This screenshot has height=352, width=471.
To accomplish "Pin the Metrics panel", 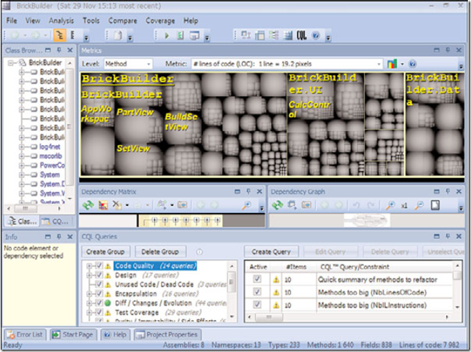I will [448, 50].
